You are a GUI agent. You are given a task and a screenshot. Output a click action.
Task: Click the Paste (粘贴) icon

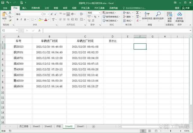pyautogui.click(x=5, y=15)
